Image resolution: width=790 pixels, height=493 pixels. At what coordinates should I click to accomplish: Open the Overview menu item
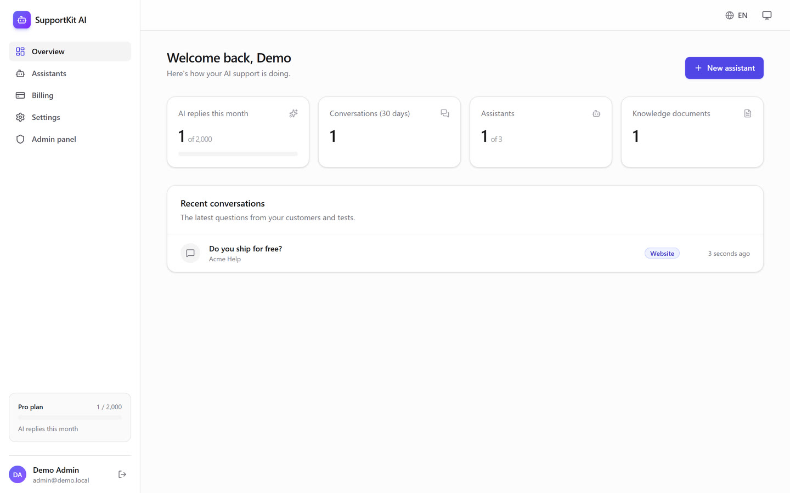pos(70,51)
